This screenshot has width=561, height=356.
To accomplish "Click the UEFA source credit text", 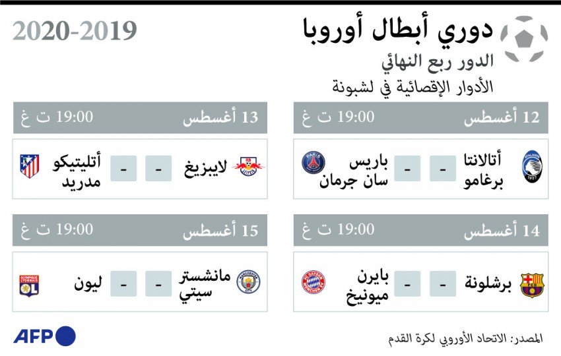I will pos(465,338).
